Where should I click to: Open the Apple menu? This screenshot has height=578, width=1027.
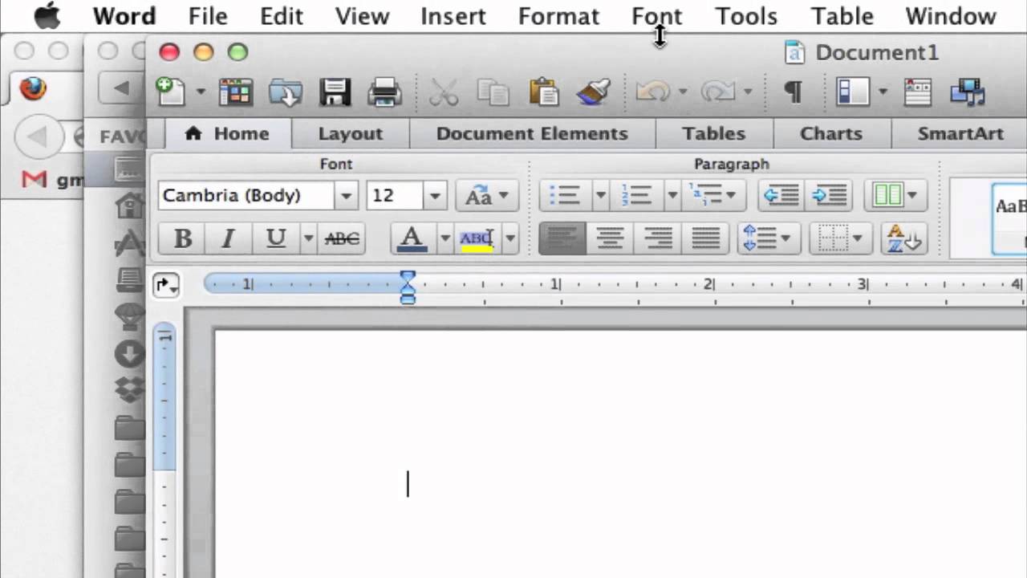click(x=48, y=16)
